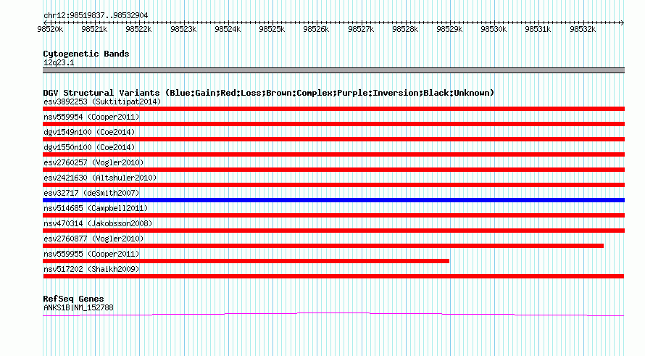Click the DGV Structural Variants track heading

[269, 93]
